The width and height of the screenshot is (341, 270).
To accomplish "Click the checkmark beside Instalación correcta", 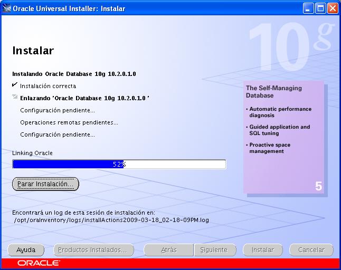I will point(15,84).
